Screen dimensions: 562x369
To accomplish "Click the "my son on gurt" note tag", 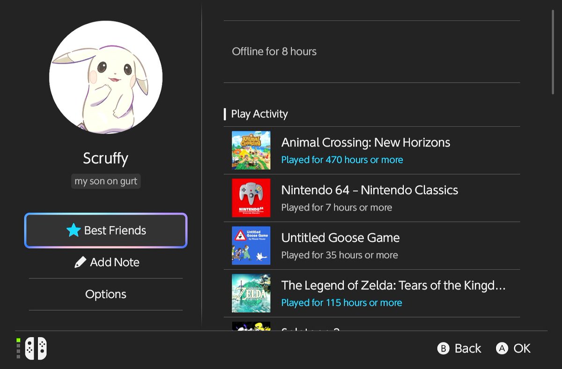I will [x=106, y=181].
